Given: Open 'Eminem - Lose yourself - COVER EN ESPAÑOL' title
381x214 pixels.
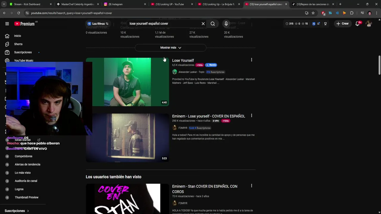Looking at the screenshot, I should [x=208, y=116].
